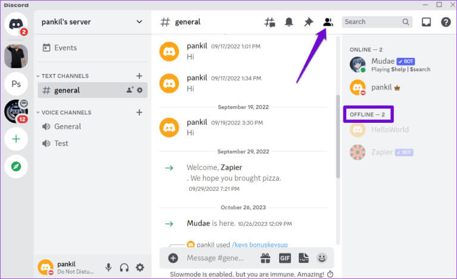This screenshot has width=457, height=279.
Task: Click pankil avatar on 1:01 PM message
Action: point(169,52)
